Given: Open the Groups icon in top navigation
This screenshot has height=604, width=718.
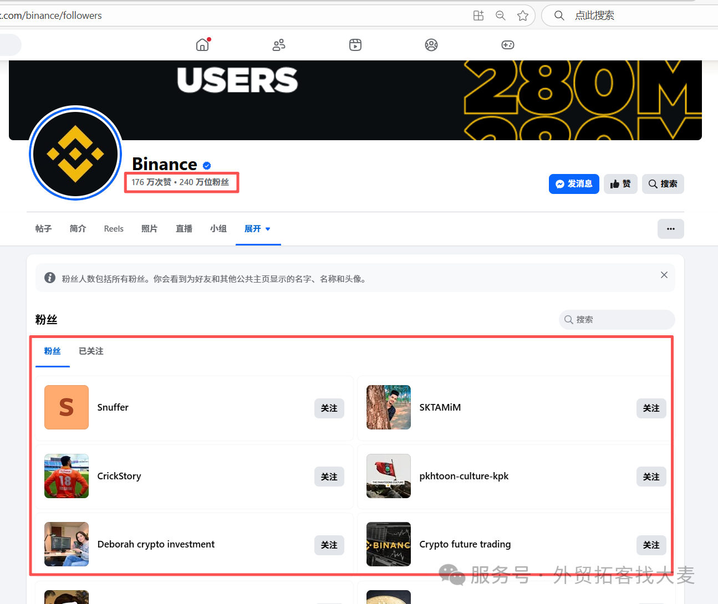Looking at the screenshot, I should coord(431,45).
